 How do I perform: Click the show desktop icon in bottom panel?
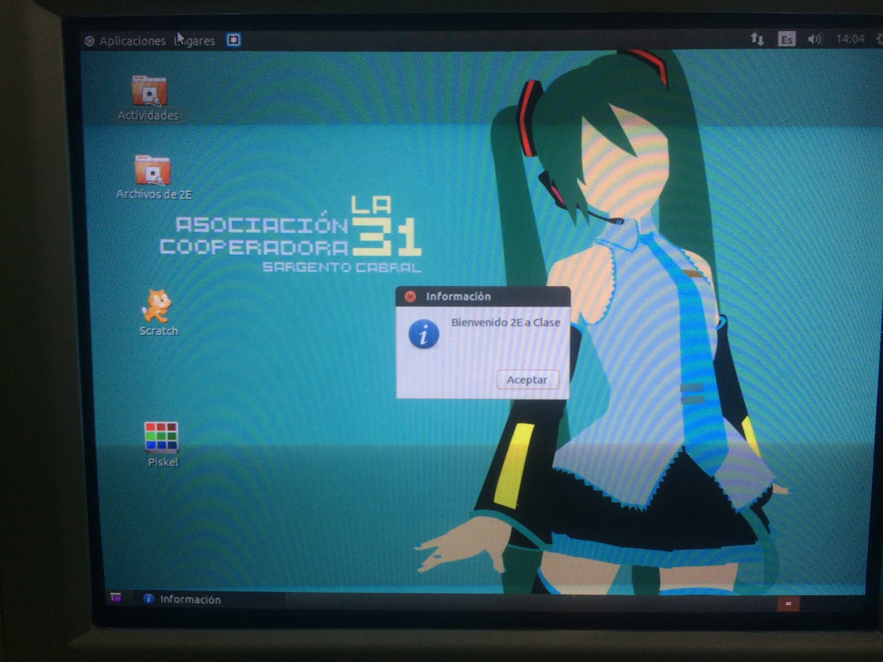point(116,597)
